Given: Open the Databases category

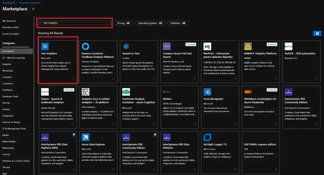Looking at the screenshot, I should point(8,90).
